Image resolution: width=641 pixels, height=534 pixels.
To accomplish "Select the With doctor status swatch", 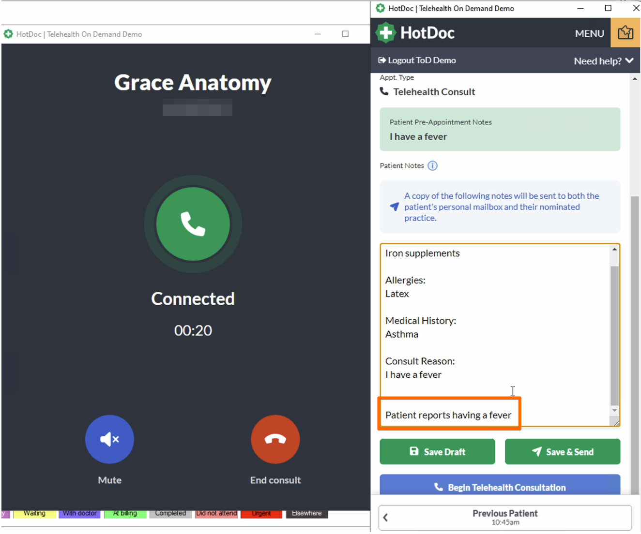I will coord(79,513).
